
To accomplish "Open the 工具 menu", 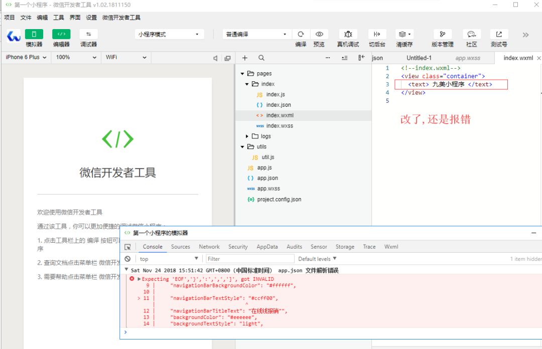I will click(x=58, y=18).
